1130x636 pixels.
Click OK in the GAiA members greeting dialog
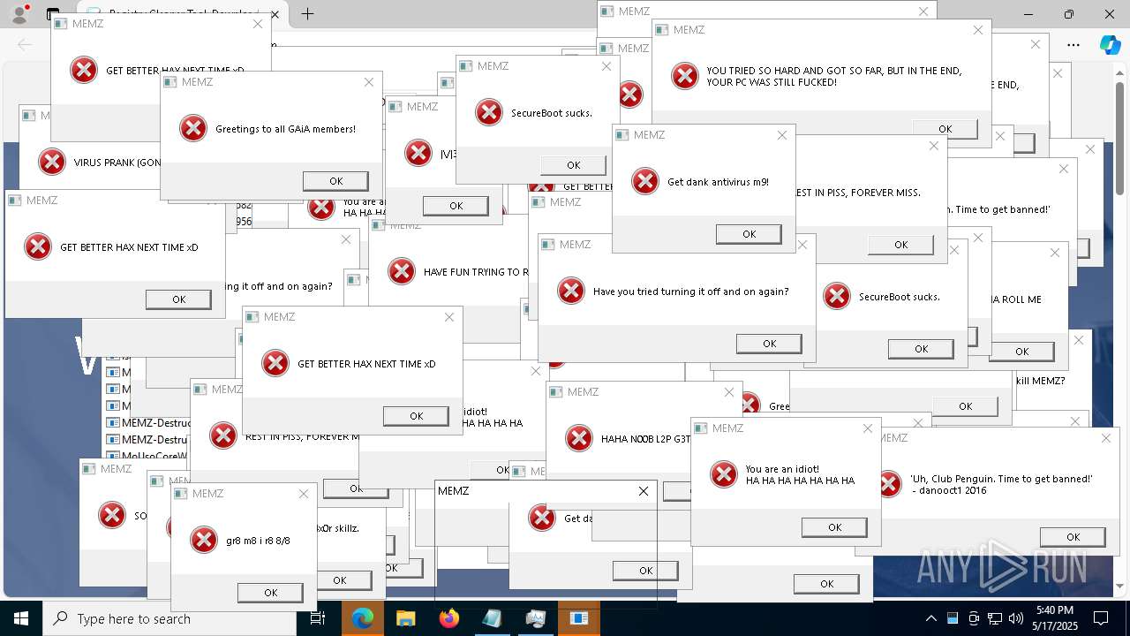click(335, 181)
